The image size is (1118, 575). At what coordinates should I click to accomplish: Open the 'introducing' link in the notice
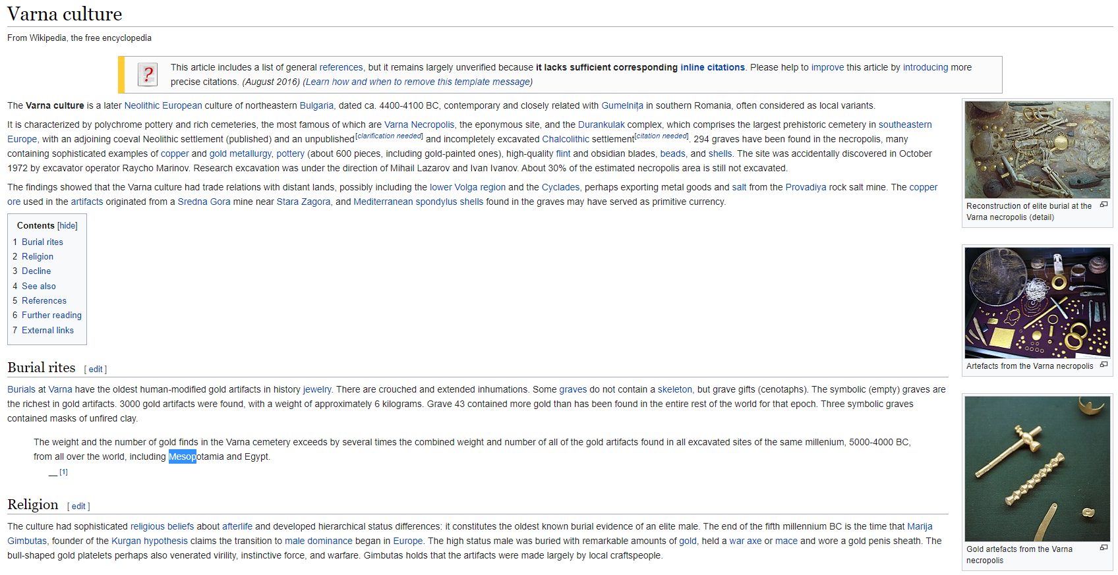point(926,67)
